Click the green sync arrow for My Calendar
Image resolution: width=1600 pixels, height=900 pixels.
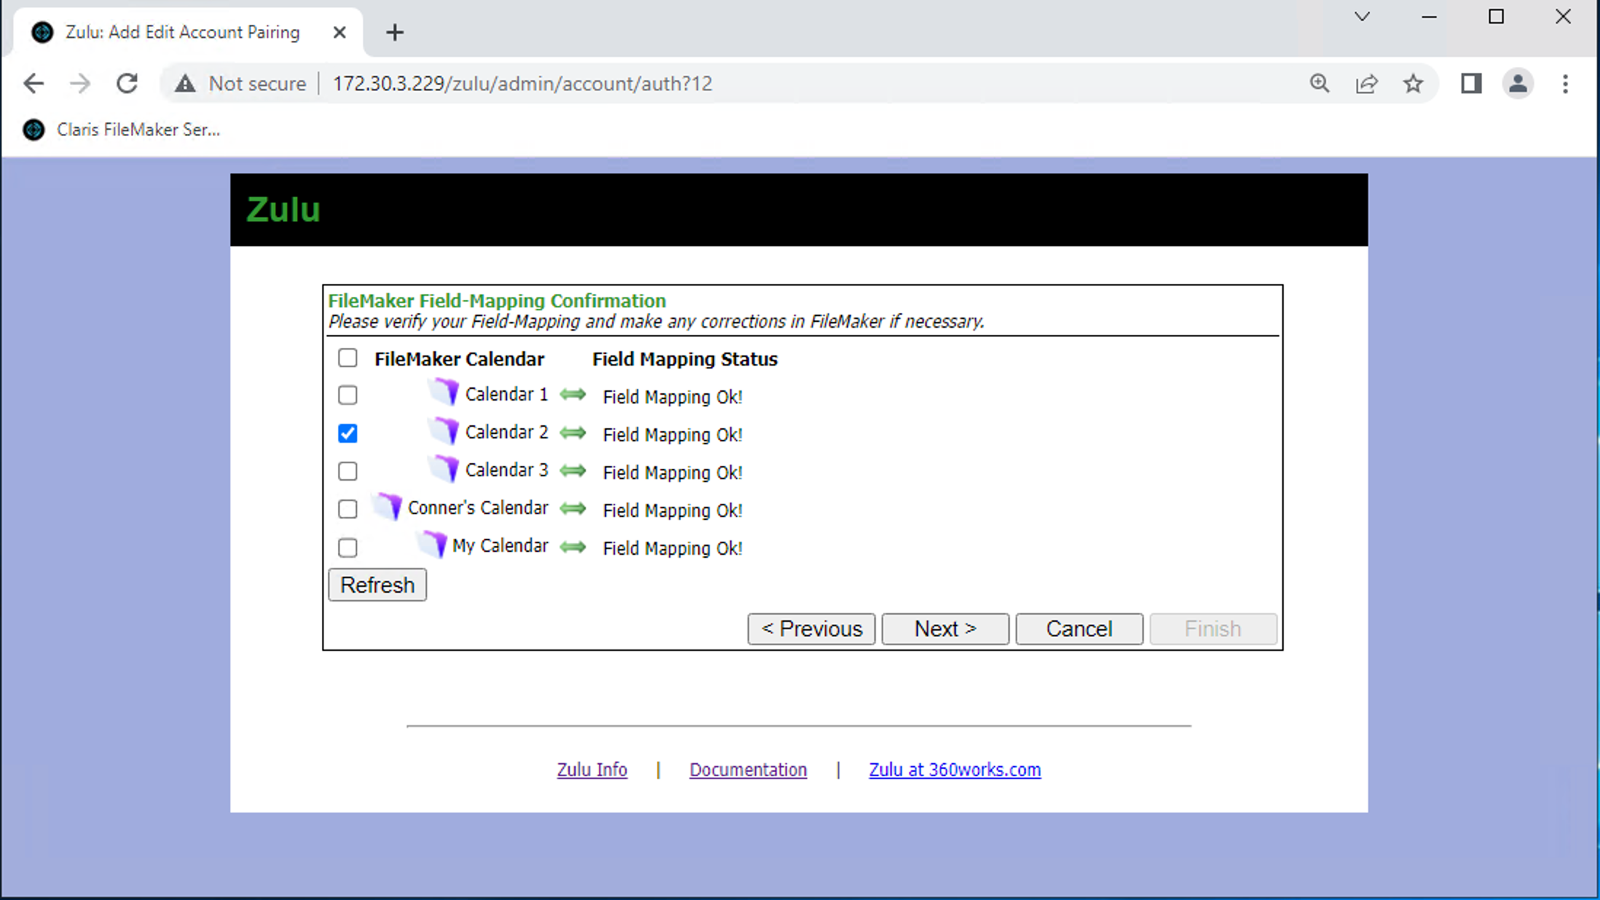[x=573, y=546]
